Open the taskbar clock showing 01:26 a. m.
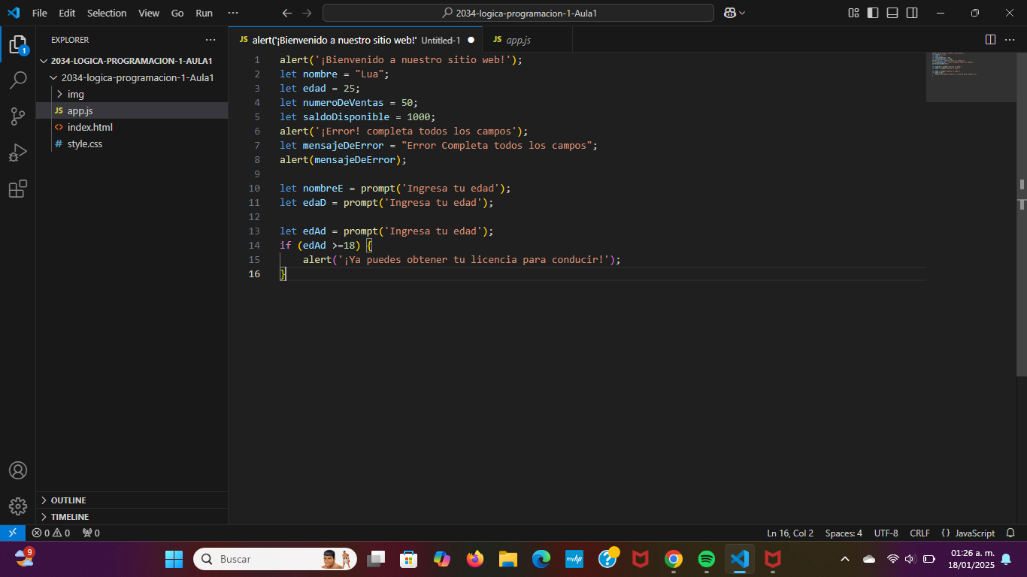Viewport: 1027px width, 577px height. [971, 559]
